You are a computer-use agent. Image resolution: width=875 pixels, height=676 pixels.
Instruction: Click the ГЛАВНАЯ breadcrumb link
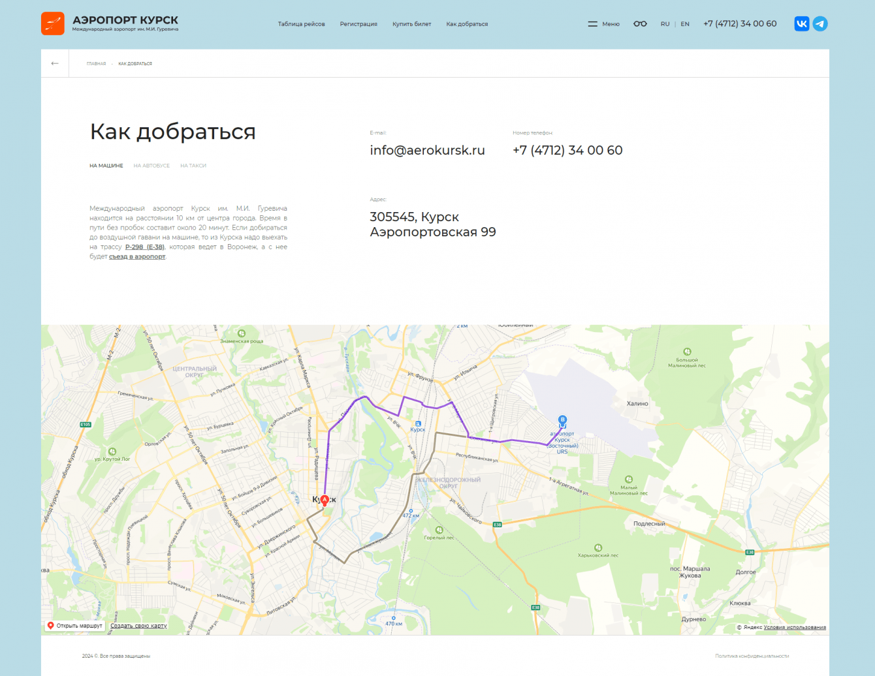click(96, 64)
